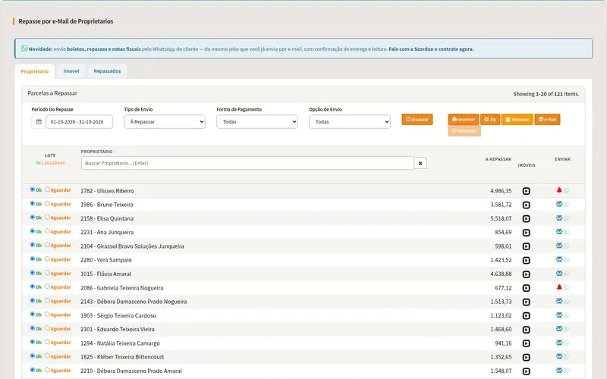Open imóveis icon for Bruno Teixeira
The image size is (607, 379).
tap(526, 205)
